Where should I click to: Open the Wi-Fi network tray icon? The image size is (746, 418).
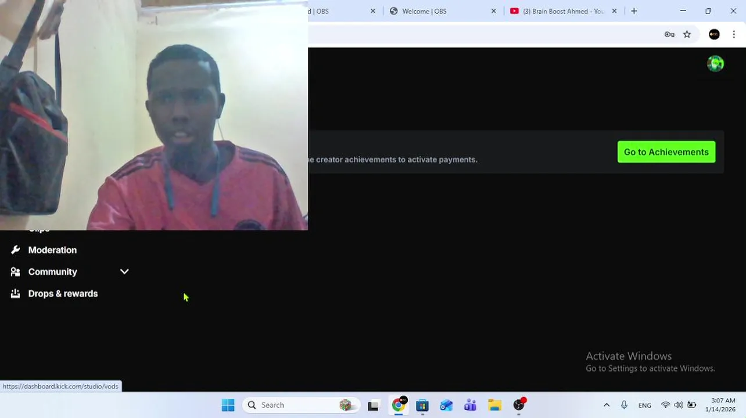tap(666, 405)
